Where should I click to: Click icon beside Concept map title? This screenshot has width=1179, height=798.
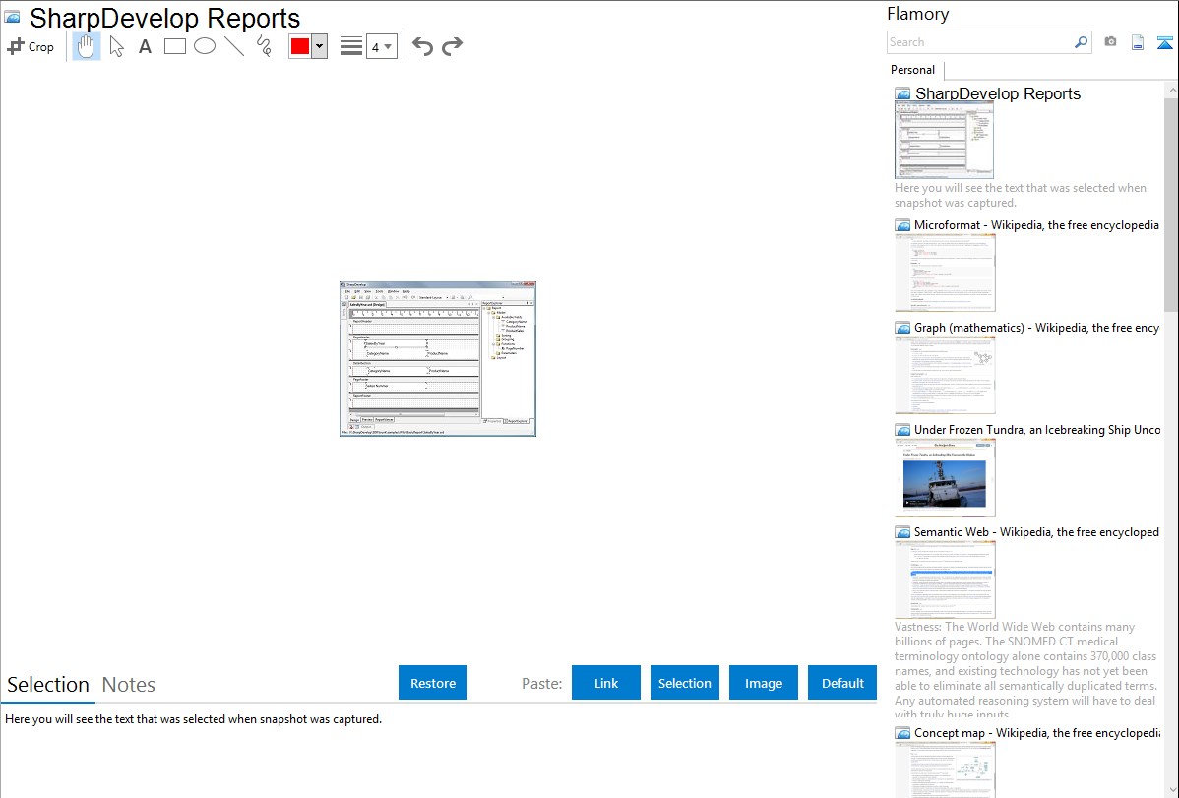point(902,733)
